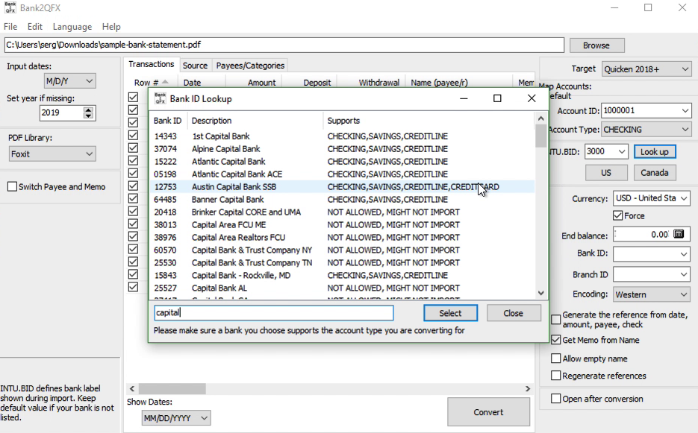Uncheck Get Memo from Name
The image size is (698, 433).
tap(556, 340)
